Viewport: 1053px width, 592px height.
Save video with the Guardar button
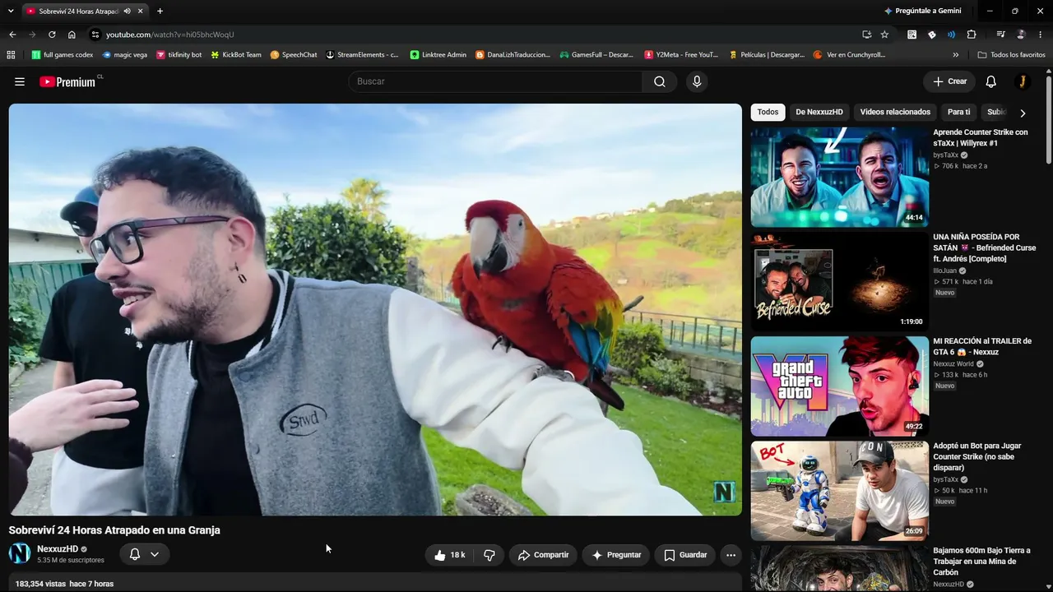[685, 555]
